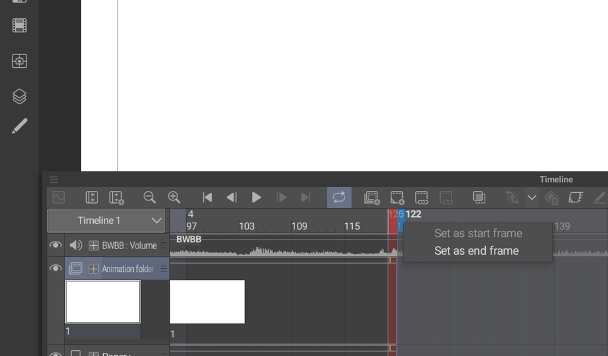This screenshot has height=356, width=608.
Task: Click the red playhead marker at frame 120
Action: [392, 221]
